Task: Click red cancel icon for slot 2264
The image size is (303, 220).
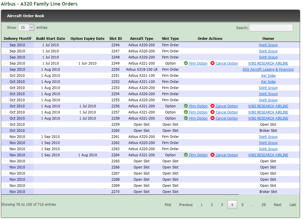Action: 213,155
